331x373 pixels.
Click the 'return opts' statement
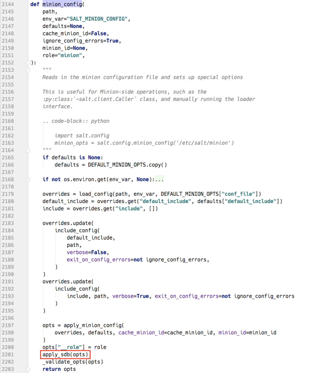[59, 369]
